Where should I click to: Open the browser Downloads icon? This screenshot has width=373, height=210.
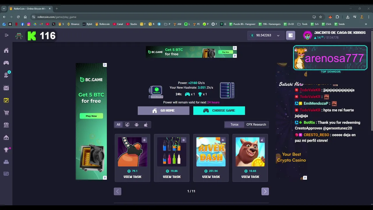(348, 17)
